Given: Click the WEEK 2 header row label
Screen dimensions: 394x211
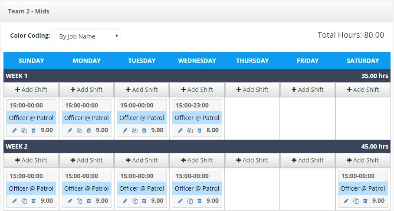Looking at the screenshot, I should coord(16,146).
